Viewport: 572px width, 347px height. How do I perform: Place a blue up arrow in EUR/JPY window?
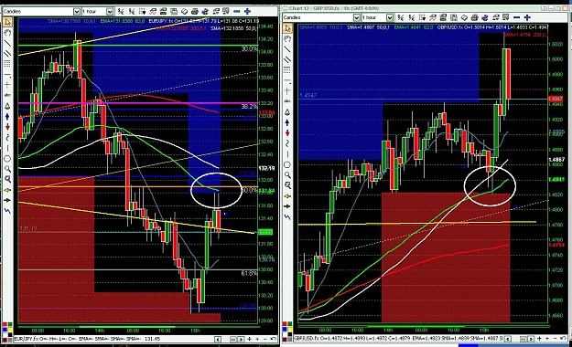click(7, 117)
